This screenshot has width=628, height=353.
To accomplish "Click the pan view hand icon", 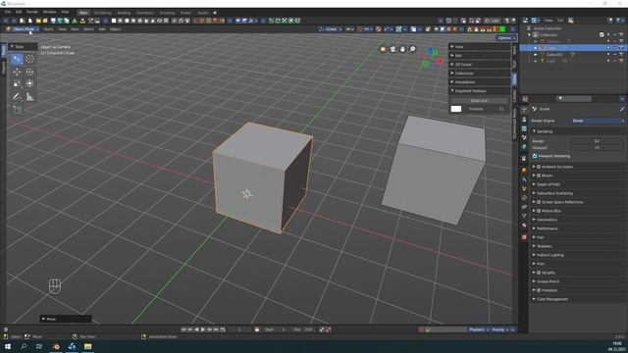I will tap(402, 49).
